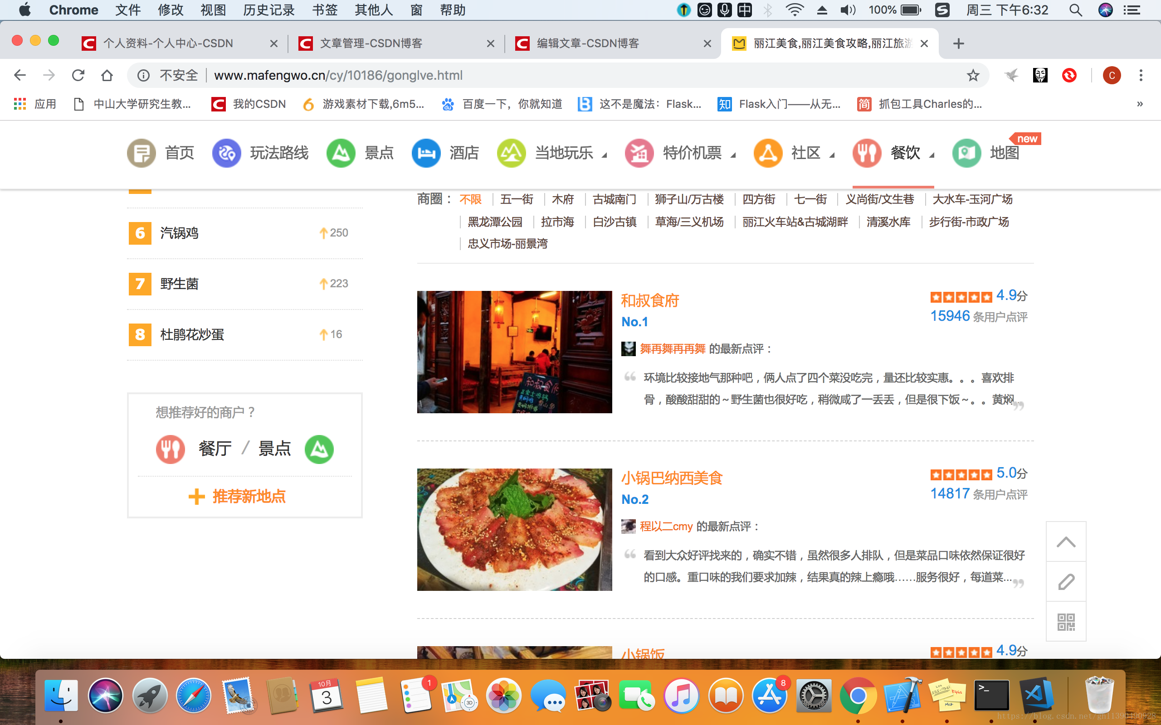The width and height of the screenshot is (1161, 725).
Task: Click the red restaurant fork icon in recommend box
Action: tap(171, 449)
